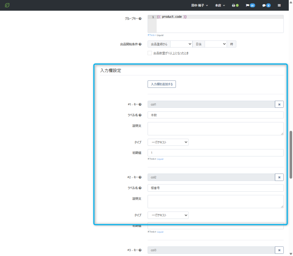Remove the col1 input field
The height and width of the screenshot is (256, 293).
279,104
